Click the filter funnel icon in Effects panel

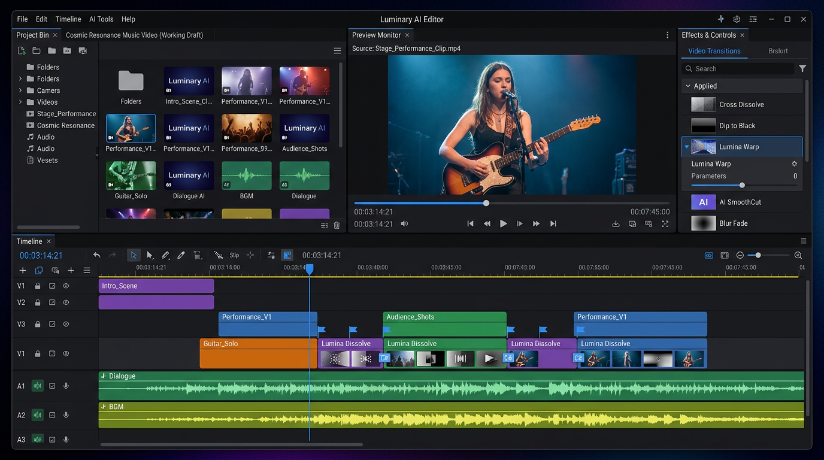point(802,69)
